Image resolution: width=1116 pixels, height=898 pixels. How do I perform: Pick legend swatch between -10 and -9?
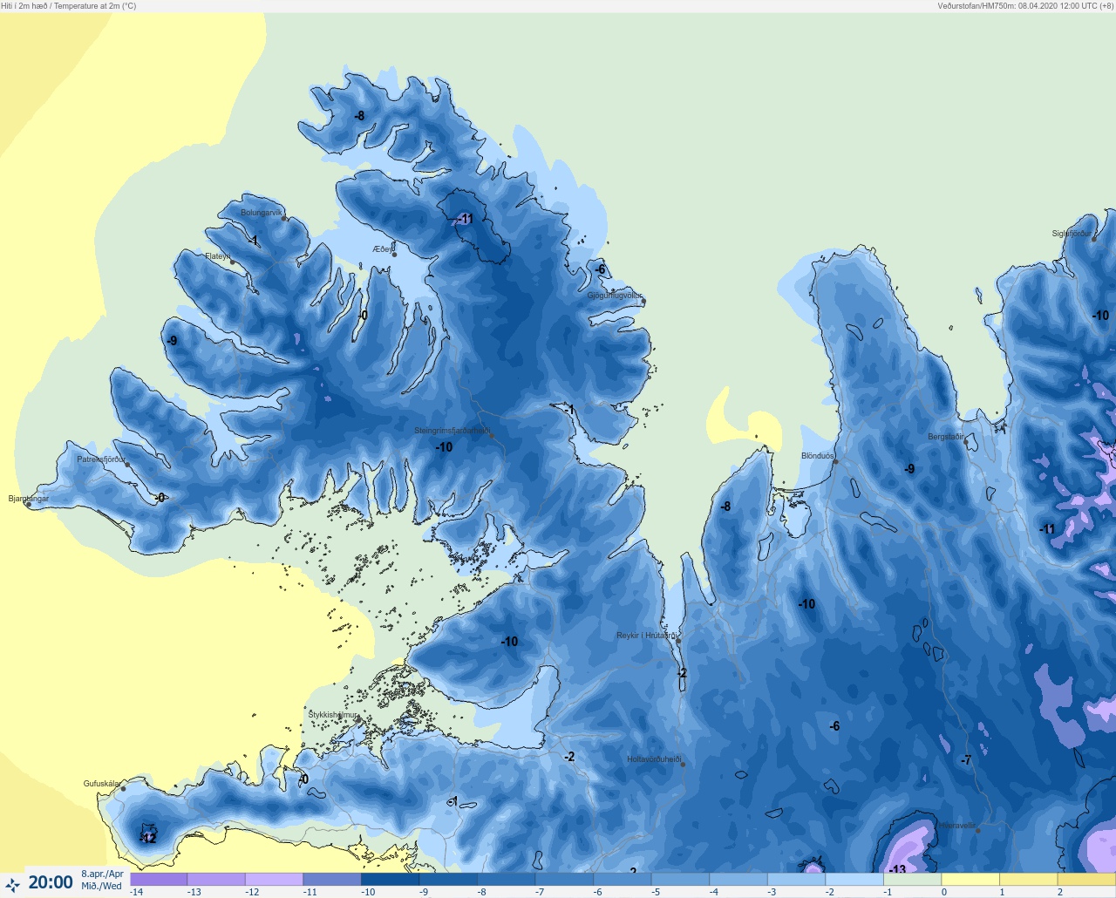[x=390, y=880]
